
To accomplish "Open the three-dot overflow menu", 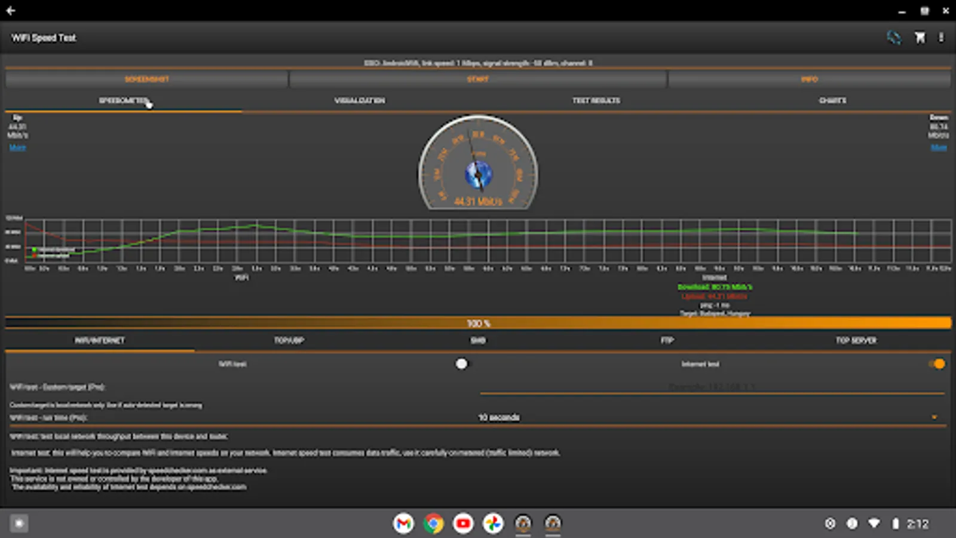I will 941,38.
